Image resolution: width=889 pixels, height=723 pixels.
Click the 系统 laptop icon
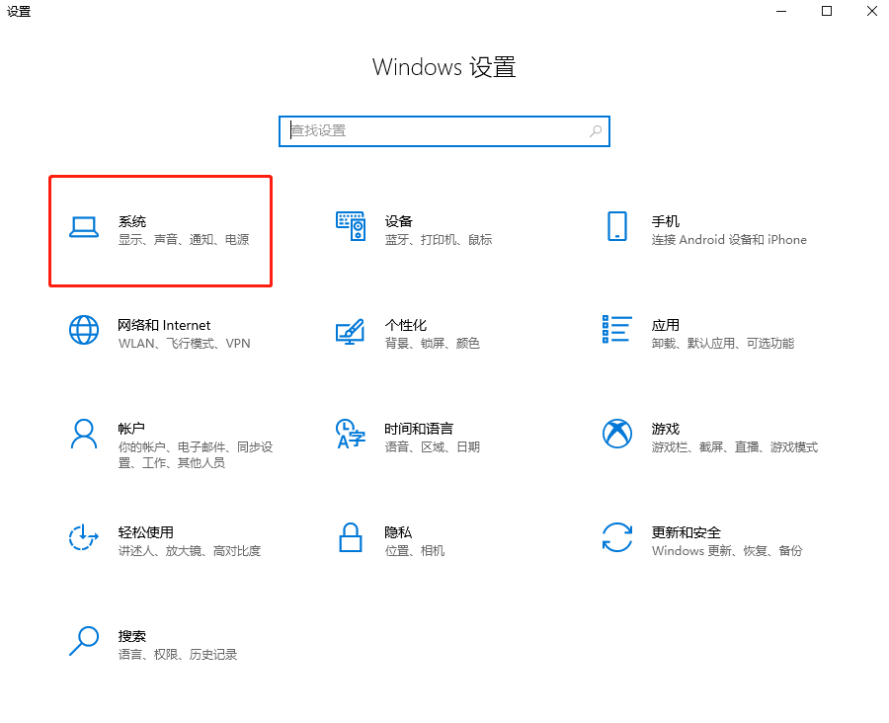coord(84,227)
